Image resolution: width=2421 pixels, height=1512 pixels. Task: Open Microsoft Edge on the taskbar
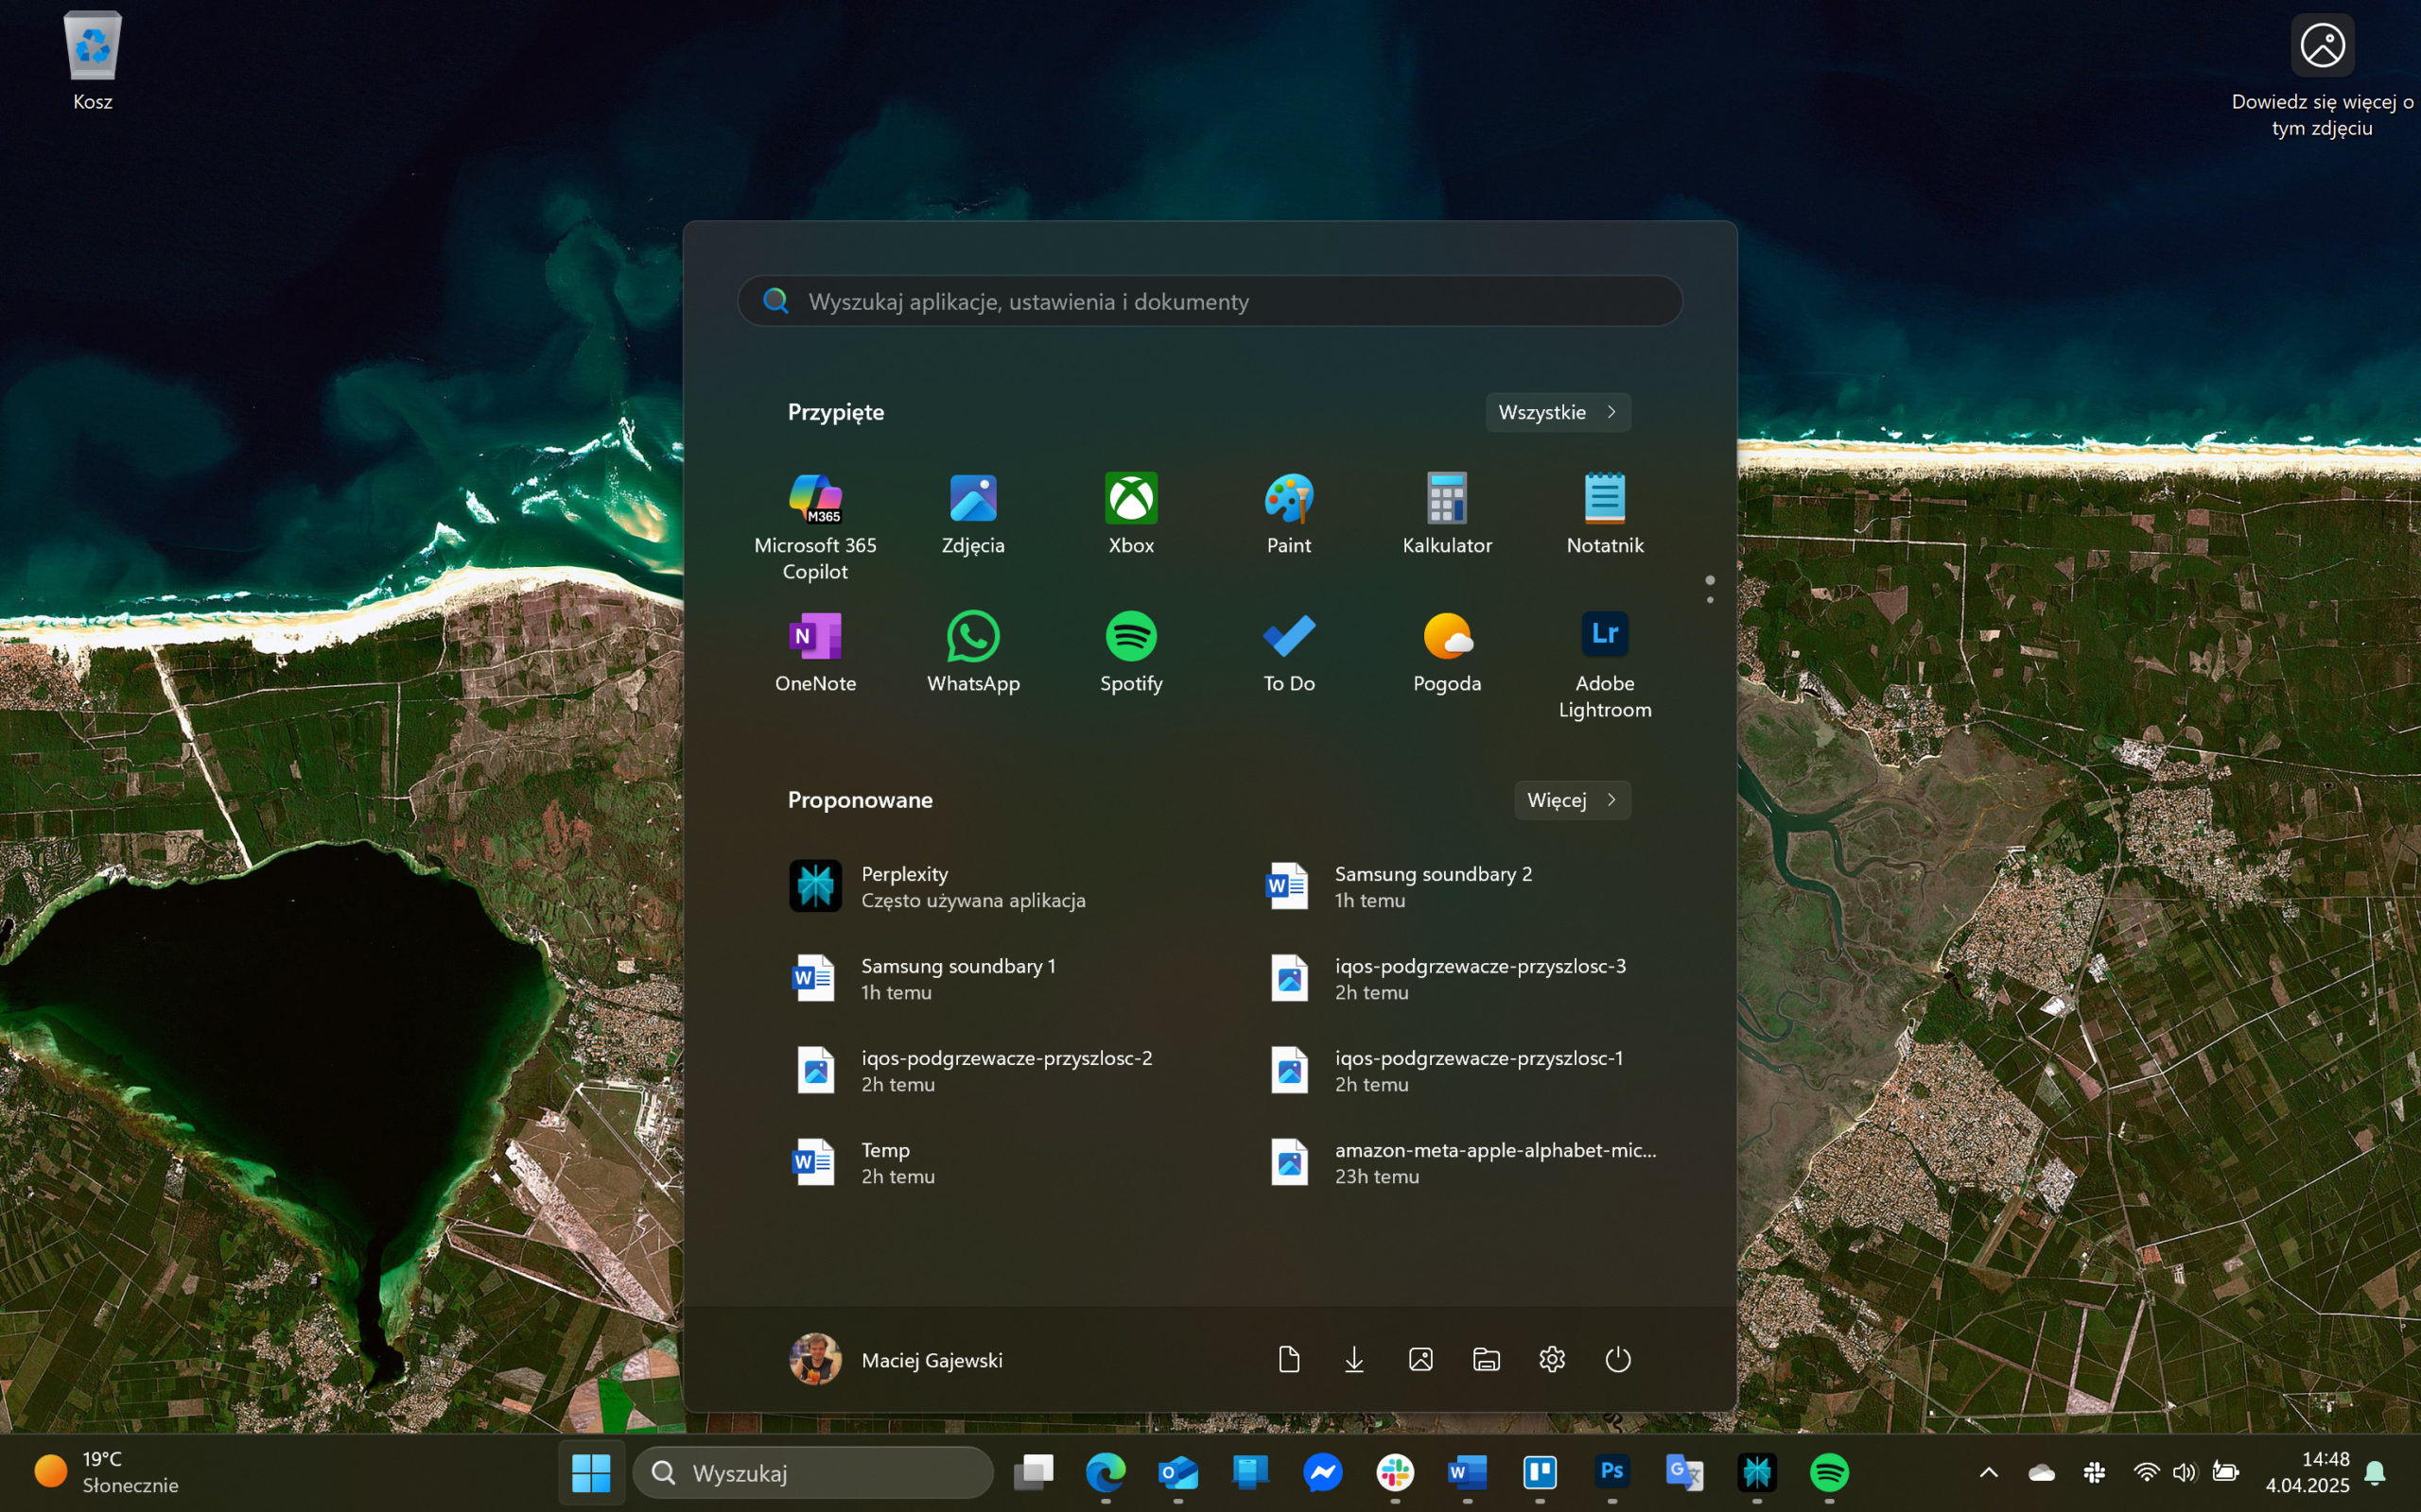[1106, 1472]
